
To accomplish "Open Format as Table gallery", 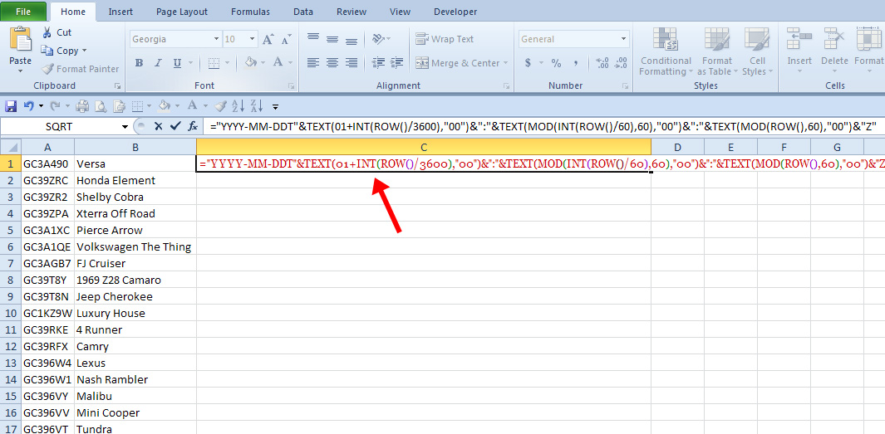I will [x=717, y=51].
